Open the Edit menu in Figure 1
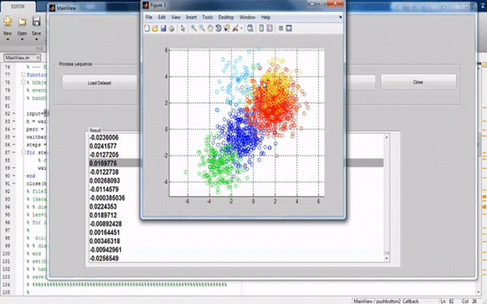This screenshot has width=487, height=304. point(162,17)
